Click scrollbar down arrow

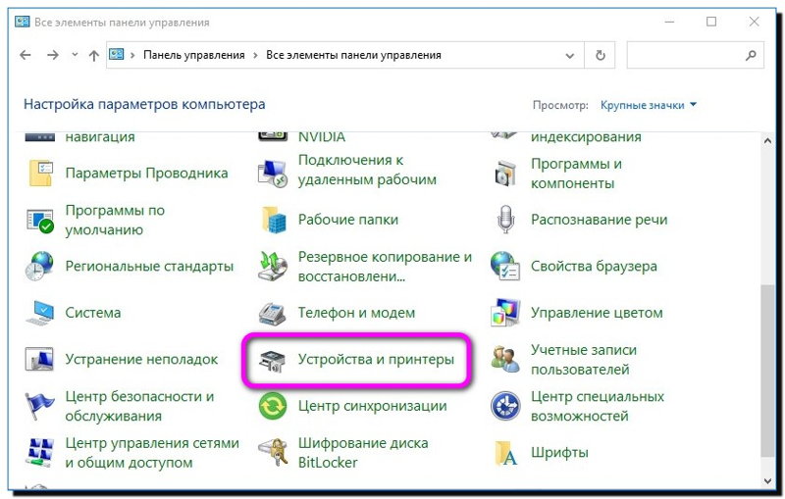[767, 481]
